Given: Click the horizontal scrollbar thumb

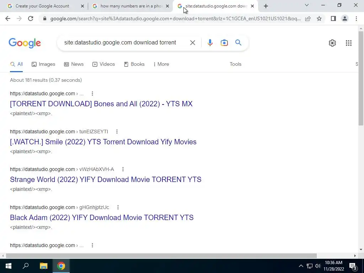Looking at the screenshot, I should tap(161, 256).
